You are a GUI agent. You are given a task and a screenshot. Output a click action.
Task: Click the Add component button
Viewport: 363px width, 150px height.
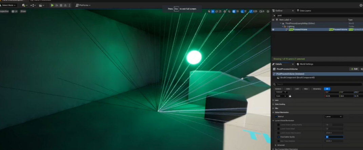354,69
